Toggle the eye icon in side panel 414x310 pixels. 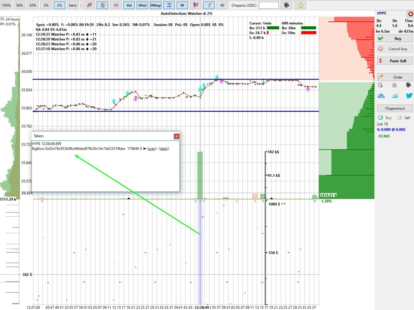coord(408,85)
